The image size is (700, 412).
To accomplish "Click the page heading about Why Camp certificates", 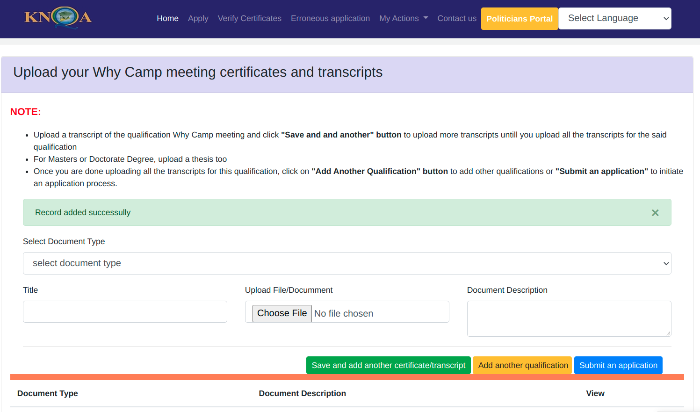I will coord(198,72).
